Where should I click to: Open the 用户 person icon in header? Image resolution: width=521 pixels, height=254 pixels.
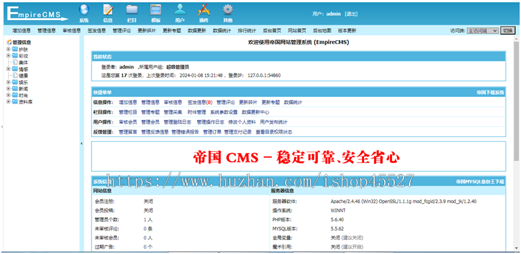click(180, 10)
